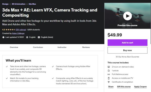Image resolution: width=151 pixels, height=92 pixels.
Task: Play the course preview video
Action: click(127, 16)
